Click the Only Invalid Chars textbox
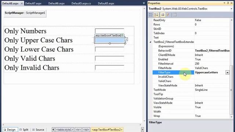235x132 pixels. 109,67
